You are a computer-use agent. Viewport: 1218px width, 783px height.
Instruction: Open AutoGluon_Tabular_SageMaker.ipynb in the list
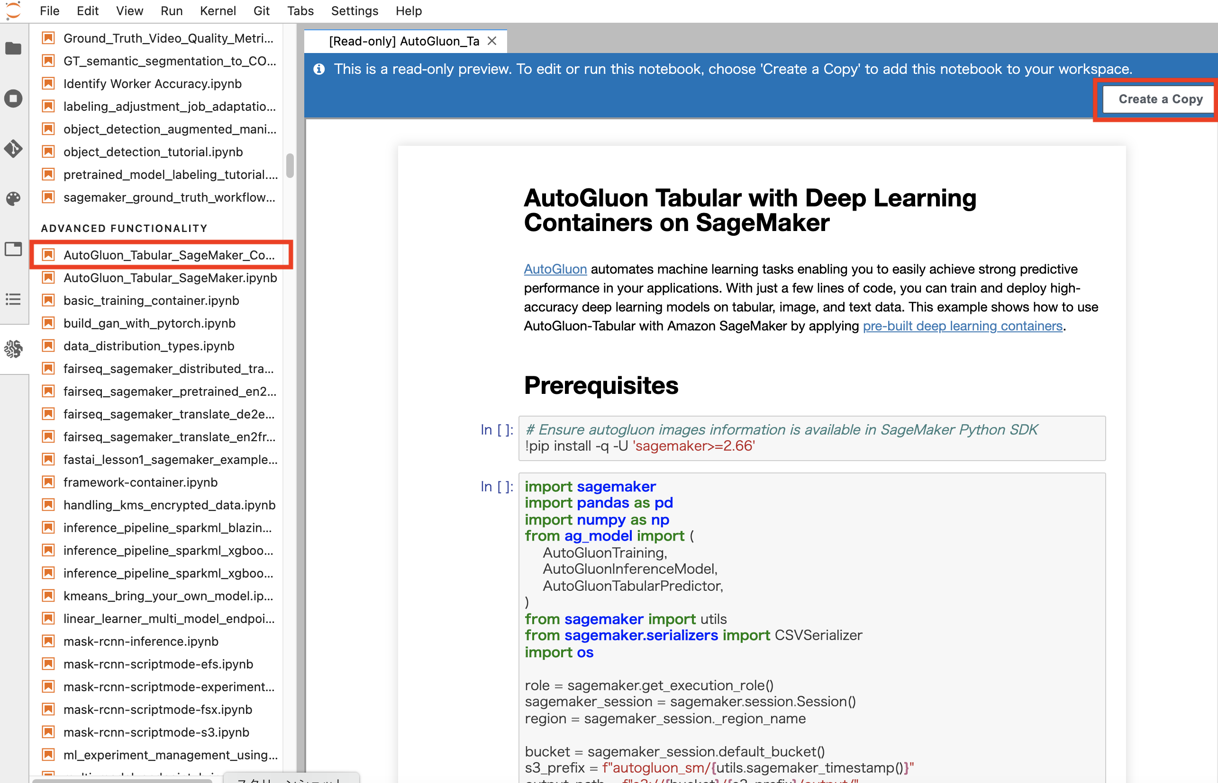pos(170,277)
